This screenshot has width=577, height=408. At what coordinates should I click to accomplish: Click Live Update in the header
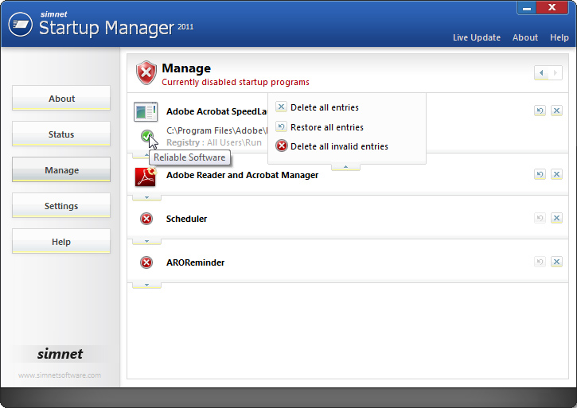pyautogui.click(x=477, y=37)
